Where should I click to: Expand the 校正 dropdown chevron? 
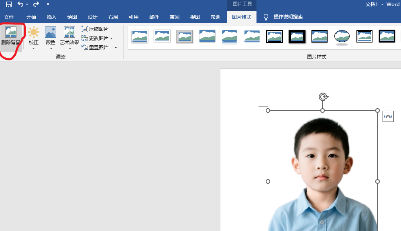[x=33, y=48]
